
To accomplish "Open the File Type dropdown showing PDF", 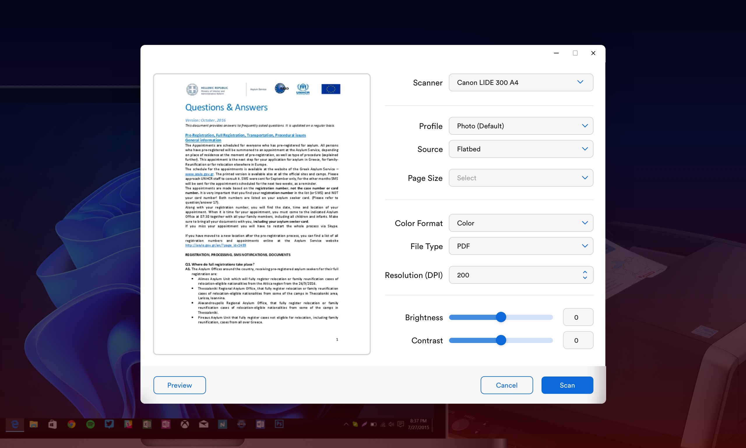I will [x=520, y=246].
